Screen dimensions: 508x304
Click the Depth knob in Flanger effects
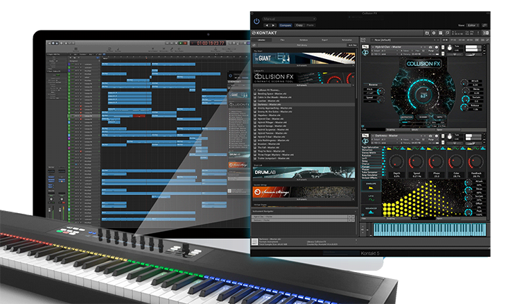tap(396, 162)
